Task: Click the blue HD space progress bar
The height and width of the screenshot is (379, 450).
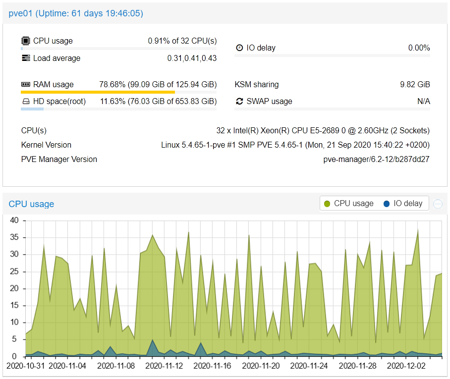Action: coord(32,109)
